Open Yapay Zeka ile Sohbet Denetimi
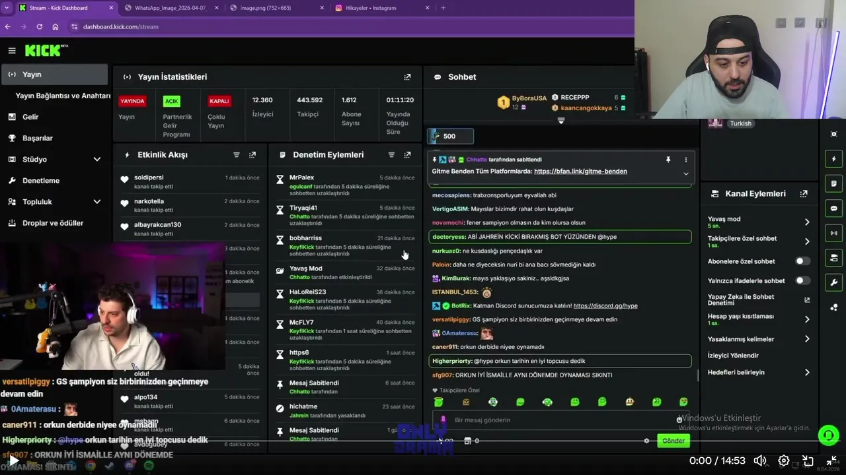This screenshot has height=475, width=846. point(758,300)
